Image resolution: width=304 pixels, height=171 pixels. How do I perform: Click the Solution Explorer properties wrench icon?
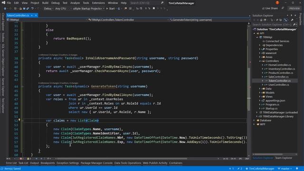point(292,20)
